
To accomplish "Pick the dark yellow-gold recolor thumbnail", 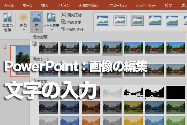I will point(133,107).
